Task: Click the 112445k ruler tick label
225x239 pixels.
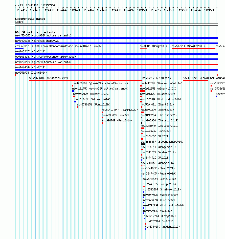Action: [75, 10]
